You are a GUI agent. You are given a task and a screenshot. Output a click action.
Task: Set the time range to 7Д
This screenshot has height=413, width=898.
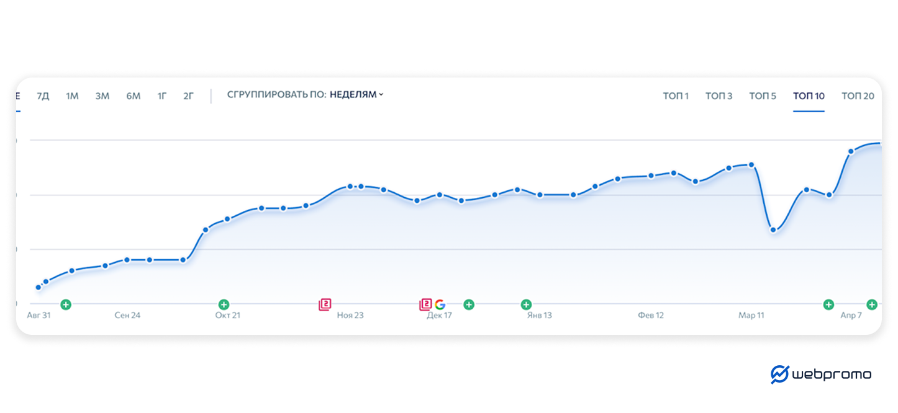pyautogui.click(x=43, y=95)
